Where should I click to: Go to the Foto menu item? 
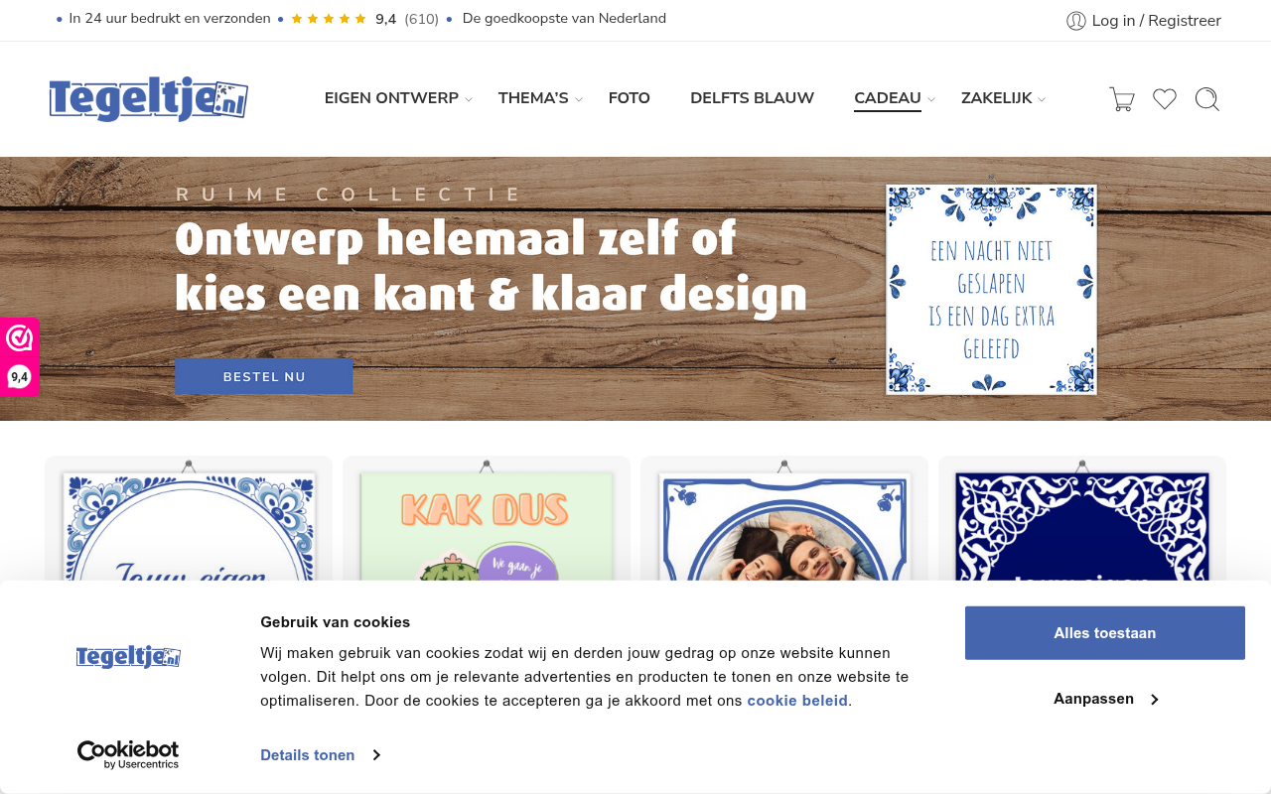click(x=630, y=98)
